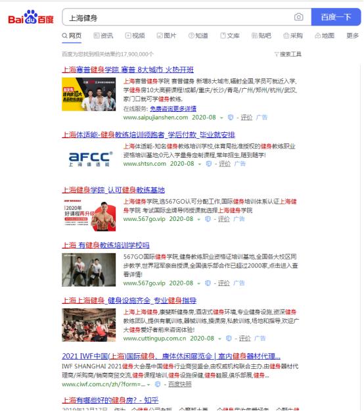
Task: Expand dropdown arrow next to saipujianshen.com
Action: pyautogui.click(x=221, y=118)
